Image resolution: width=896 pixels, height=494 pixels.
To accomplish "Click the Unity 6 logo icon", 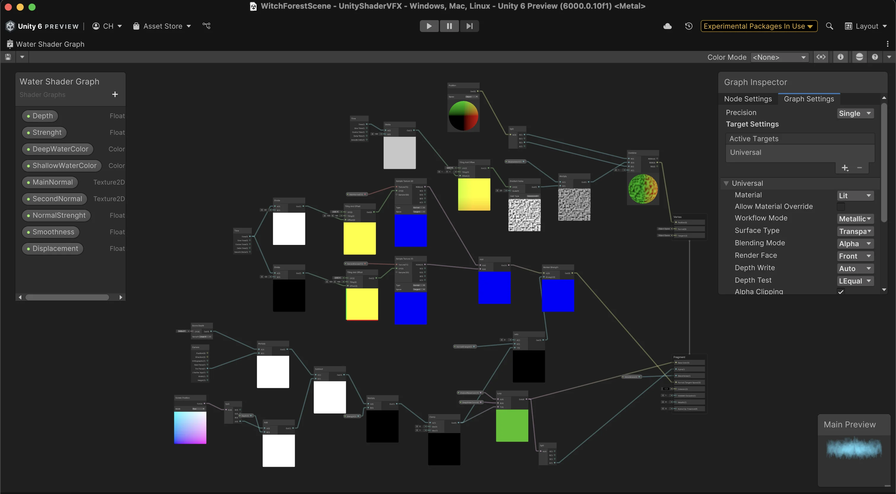I will pyautogui.click(x=10, y=26).
